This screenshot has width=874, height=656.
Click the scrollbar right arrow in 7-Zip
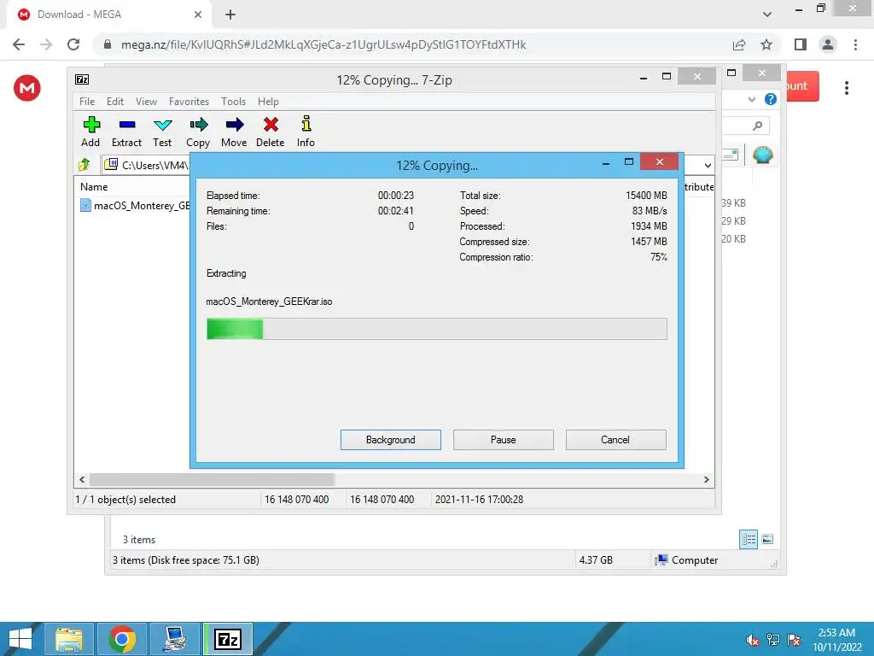pyautogui.click(x=706, y=480)
